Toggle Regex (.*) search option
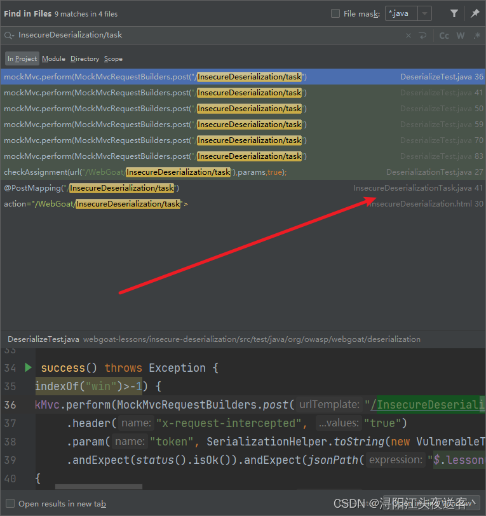This screenshot has width=486, height=516. click(x=476, y=36)
